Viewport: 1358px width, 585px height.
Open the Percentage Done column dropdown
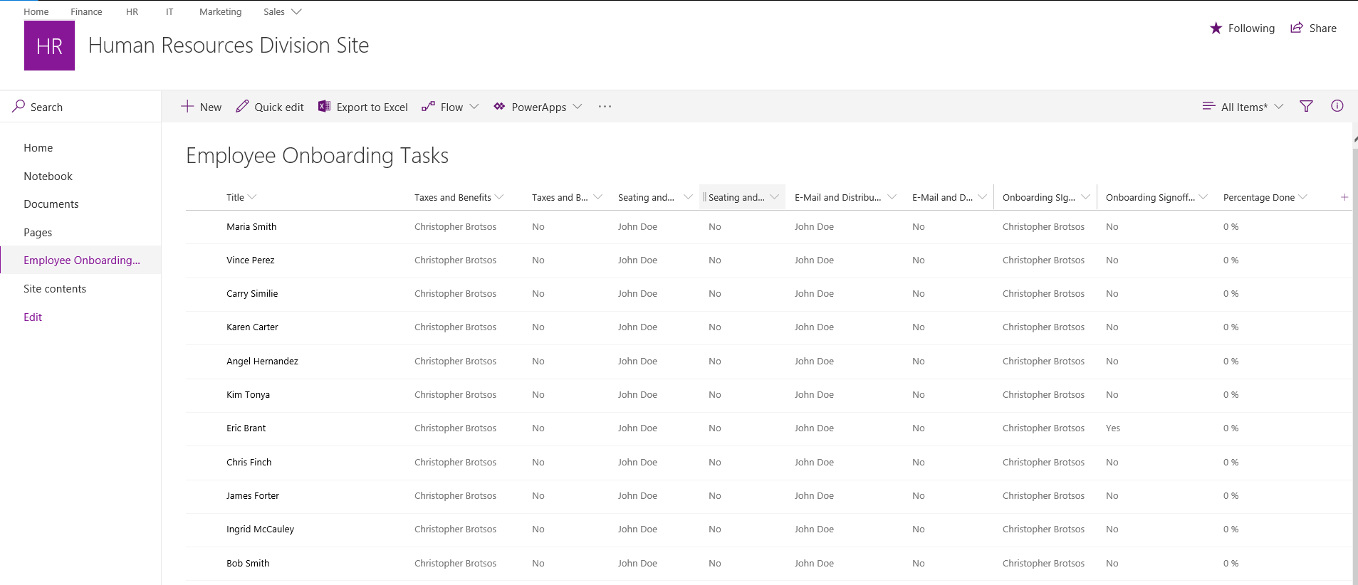(x=1302, y=197)
